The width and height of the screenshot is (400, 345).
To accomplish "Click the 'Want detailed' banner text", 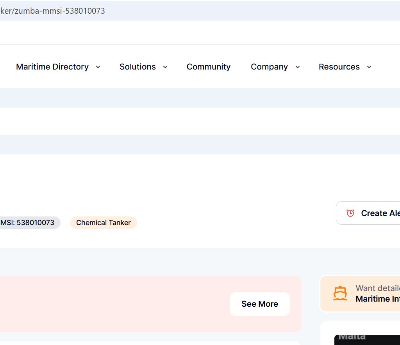I will click(377, 288).
